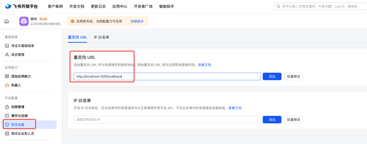Screen dimensions: 367x144
Task: Click the app name 测试
Action: point(34,19)
